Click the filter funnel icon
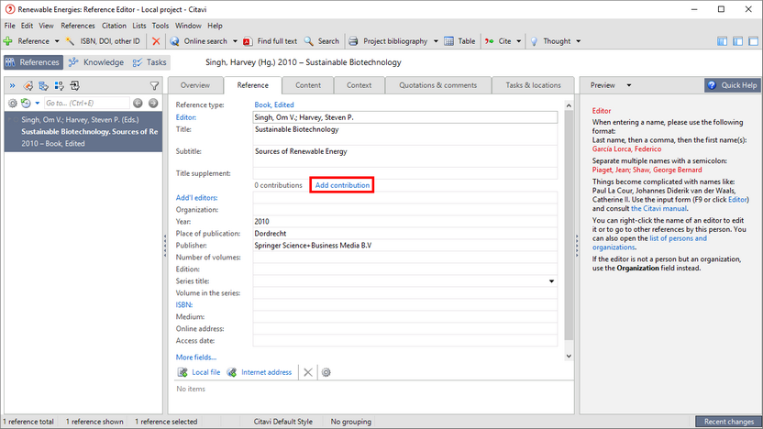Image resolution: width=763 pixels, height=429 pixels. click(x=154, y=86)
